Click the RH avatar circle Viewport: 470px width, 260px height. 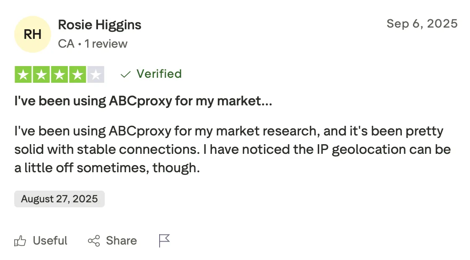pos(32,34)
